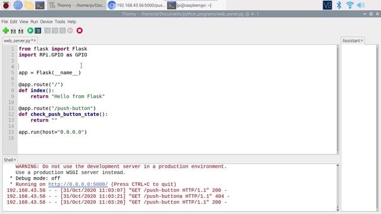This screenshot has width=381, height=214.
Task: Click the WARNING line in the Shell
Action: 121,166
